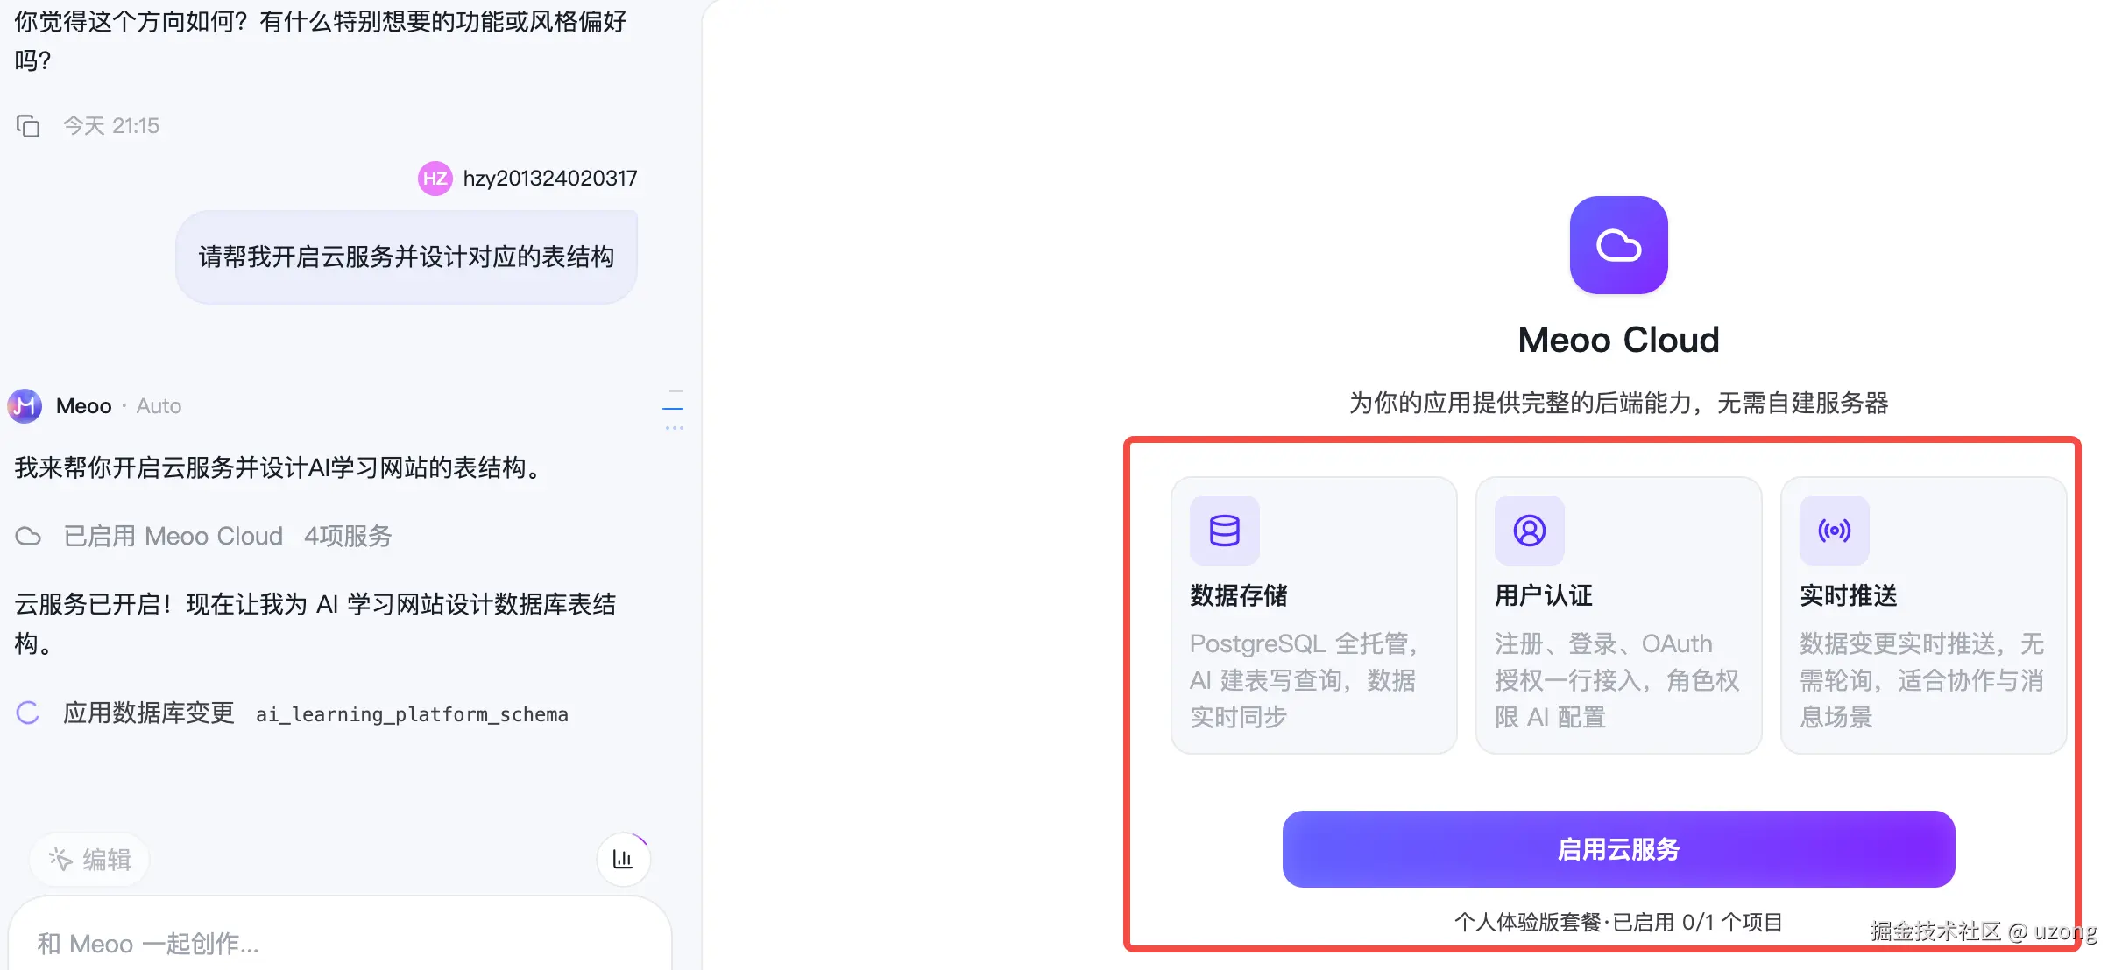Click the user message bubble text
2122x970 pixels.
click(406, 257)
